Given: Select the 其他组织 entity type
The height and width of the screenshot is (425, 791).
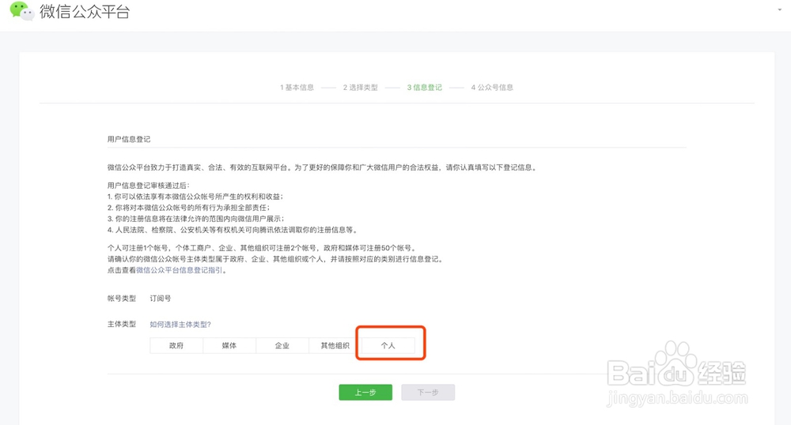Looking at the screenshot, I should tap(335, 345).
